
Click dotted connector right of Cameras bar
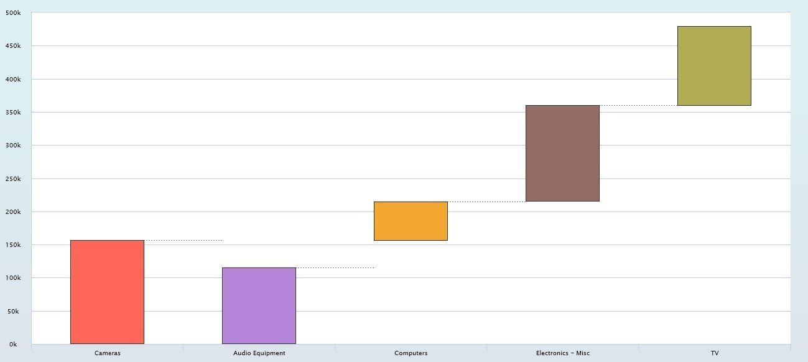(183, 240)
